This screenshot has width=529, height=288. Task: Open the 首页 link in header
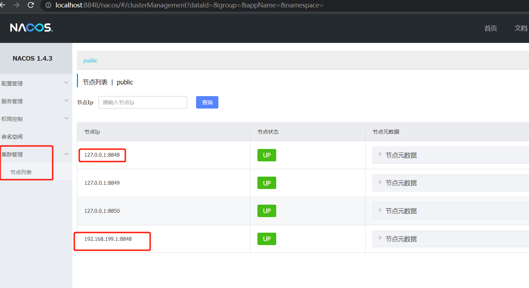click(x=491, y=28)
